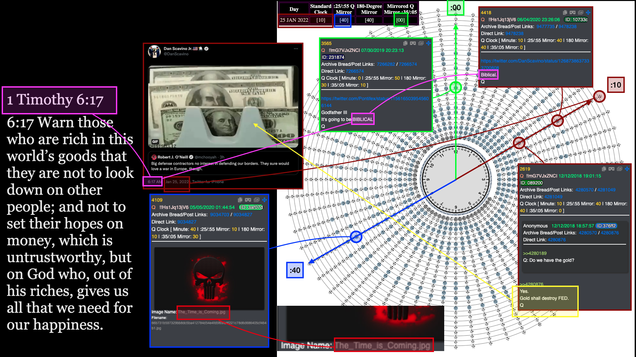
Task: Open the three-dot more menu on Dan Scavino's tweet
Action: pos(296,49)
